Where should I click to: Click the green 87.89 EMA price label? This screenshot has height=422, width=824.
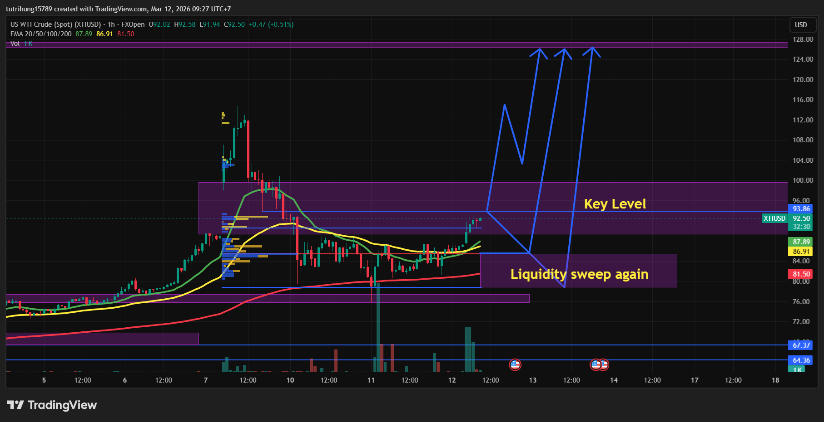coord(801,242)
